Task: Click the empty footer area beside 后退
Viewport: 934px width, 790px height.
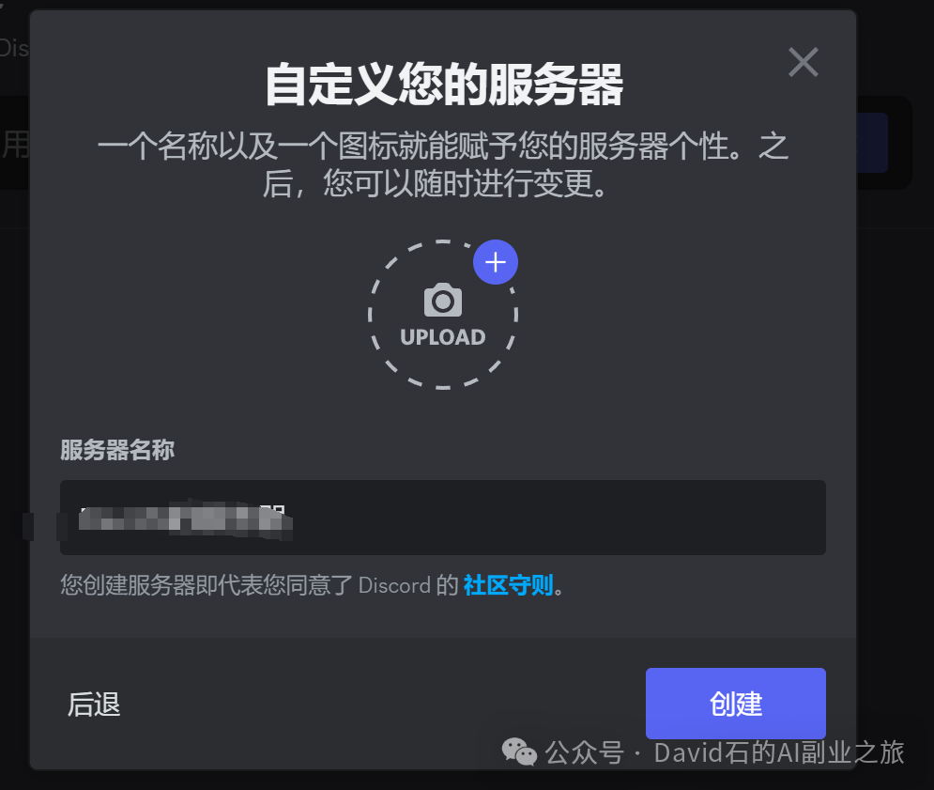Action: coord(381,705)
